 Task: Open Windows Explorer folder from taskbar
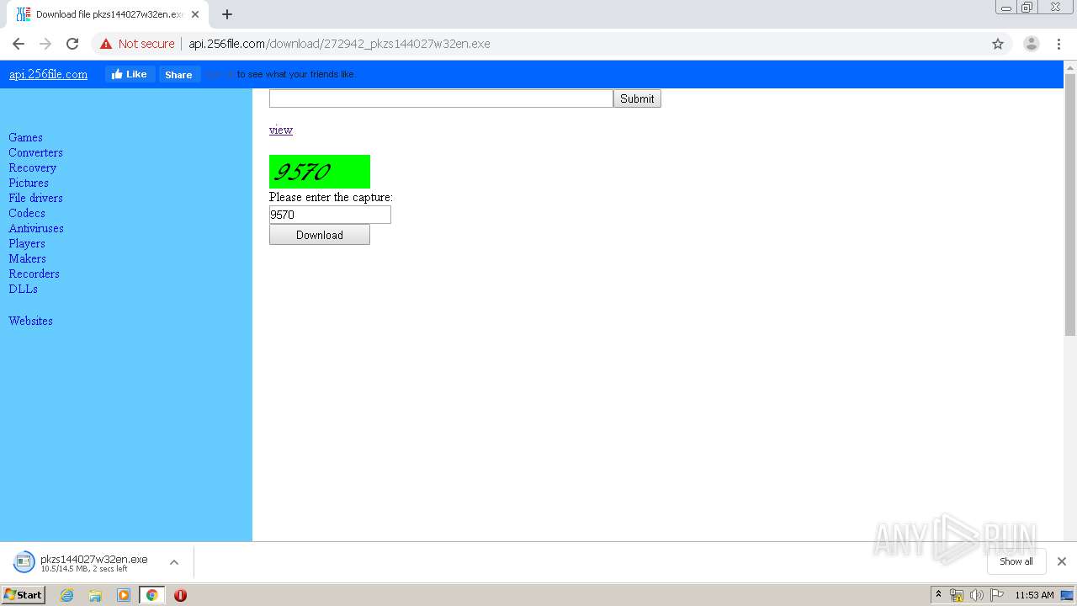point(95,595)
